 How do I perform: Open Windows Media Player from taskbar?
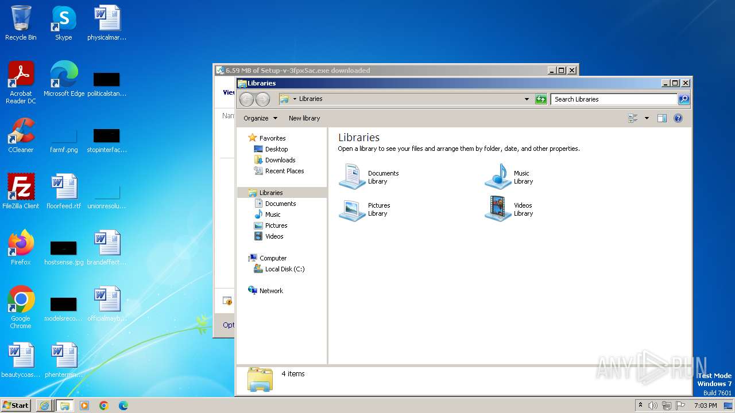tap(84, 406)
